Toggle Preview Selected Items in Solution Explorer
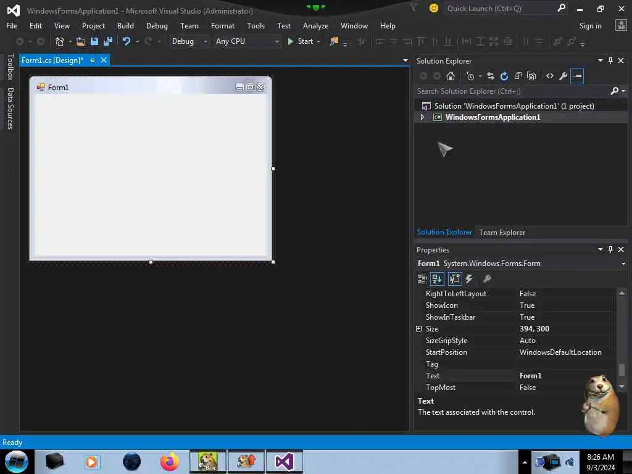Viewport: 632px width, 474px height. [x=577, y=76]
